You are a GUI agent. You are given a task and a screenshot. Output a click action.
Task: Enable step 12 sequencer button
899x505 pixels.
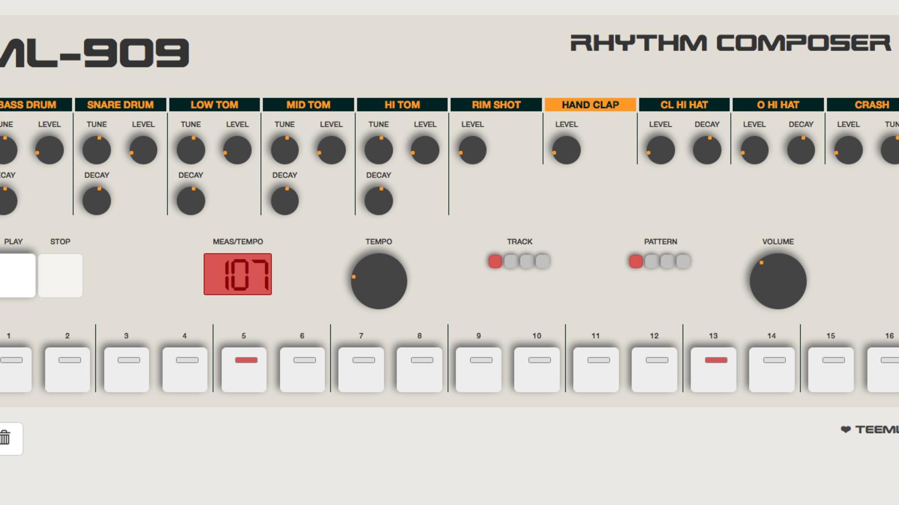tap(655, 369)
